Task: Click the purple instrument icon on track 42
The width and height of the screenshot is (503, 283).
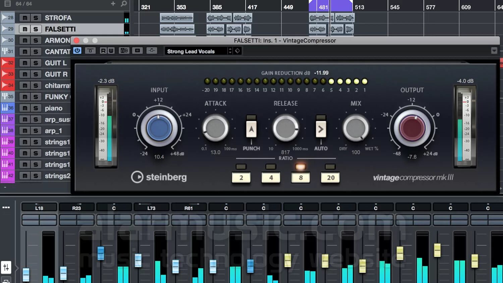Action: (5, 176)
